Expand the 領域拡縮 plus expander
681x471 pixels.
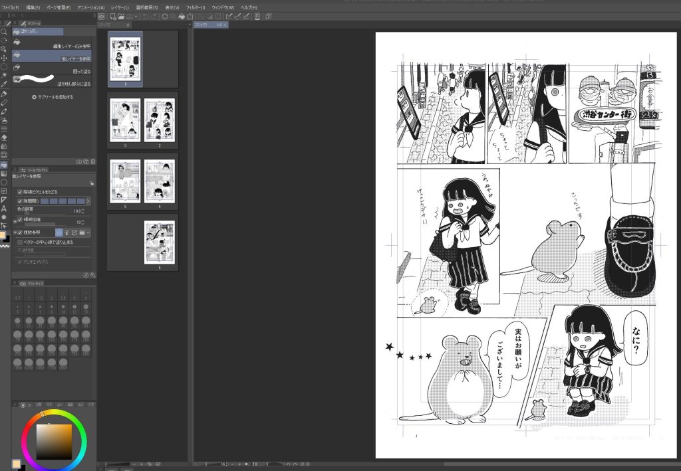point(15,219)
